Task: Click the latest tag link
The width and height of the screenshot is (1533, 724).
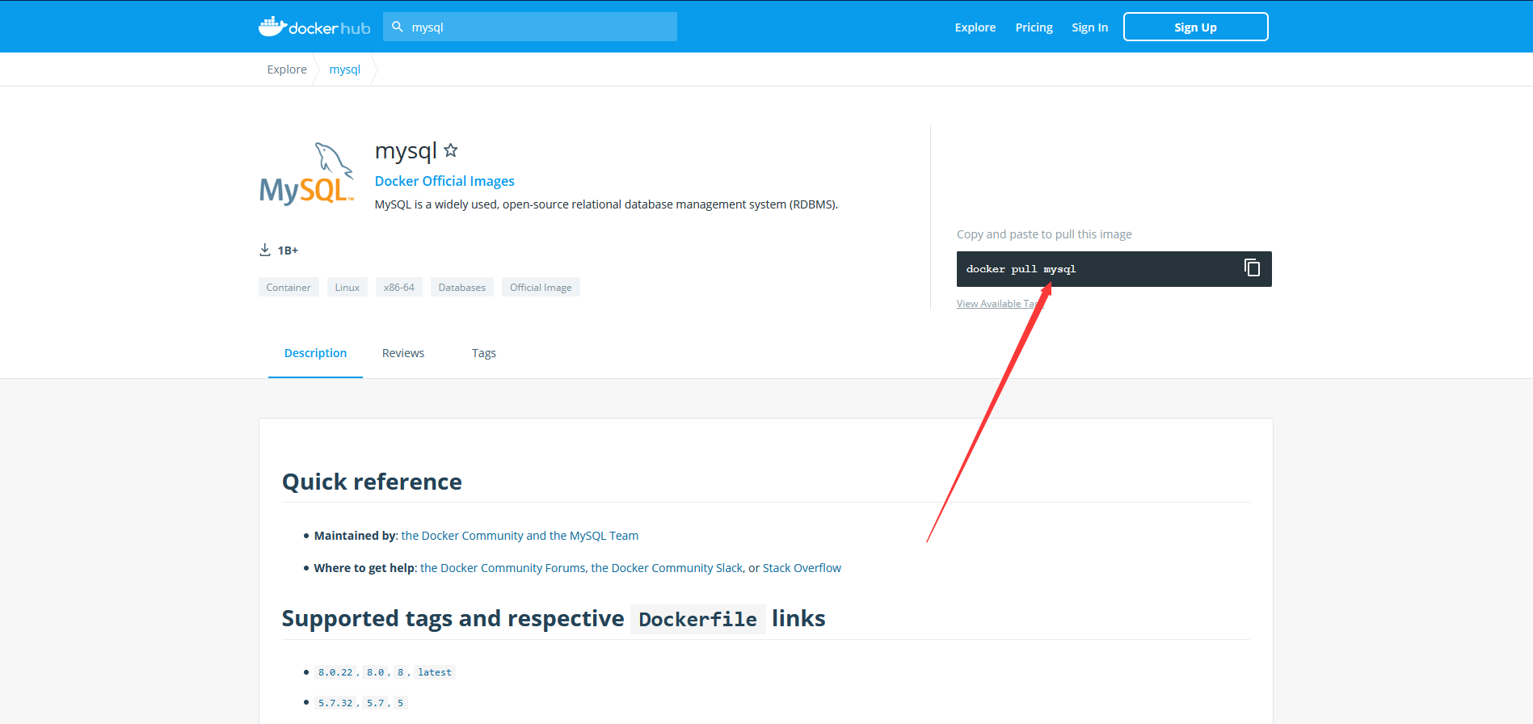Action: pyautogui.click(x=435, y=672)
